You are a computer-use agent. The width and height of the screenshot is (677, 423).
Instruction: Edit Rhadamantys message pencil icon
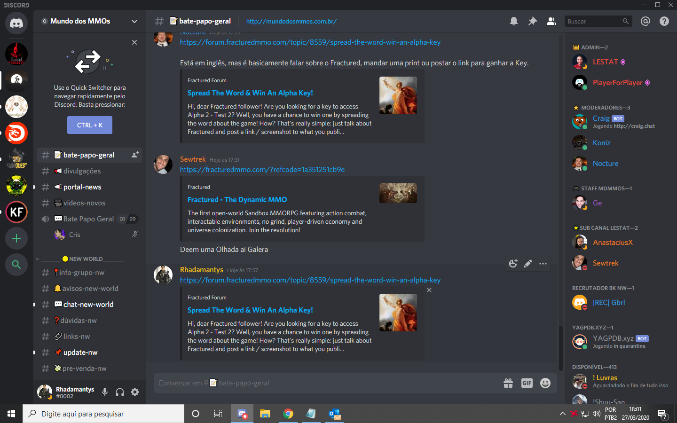(x=528, y=264)
